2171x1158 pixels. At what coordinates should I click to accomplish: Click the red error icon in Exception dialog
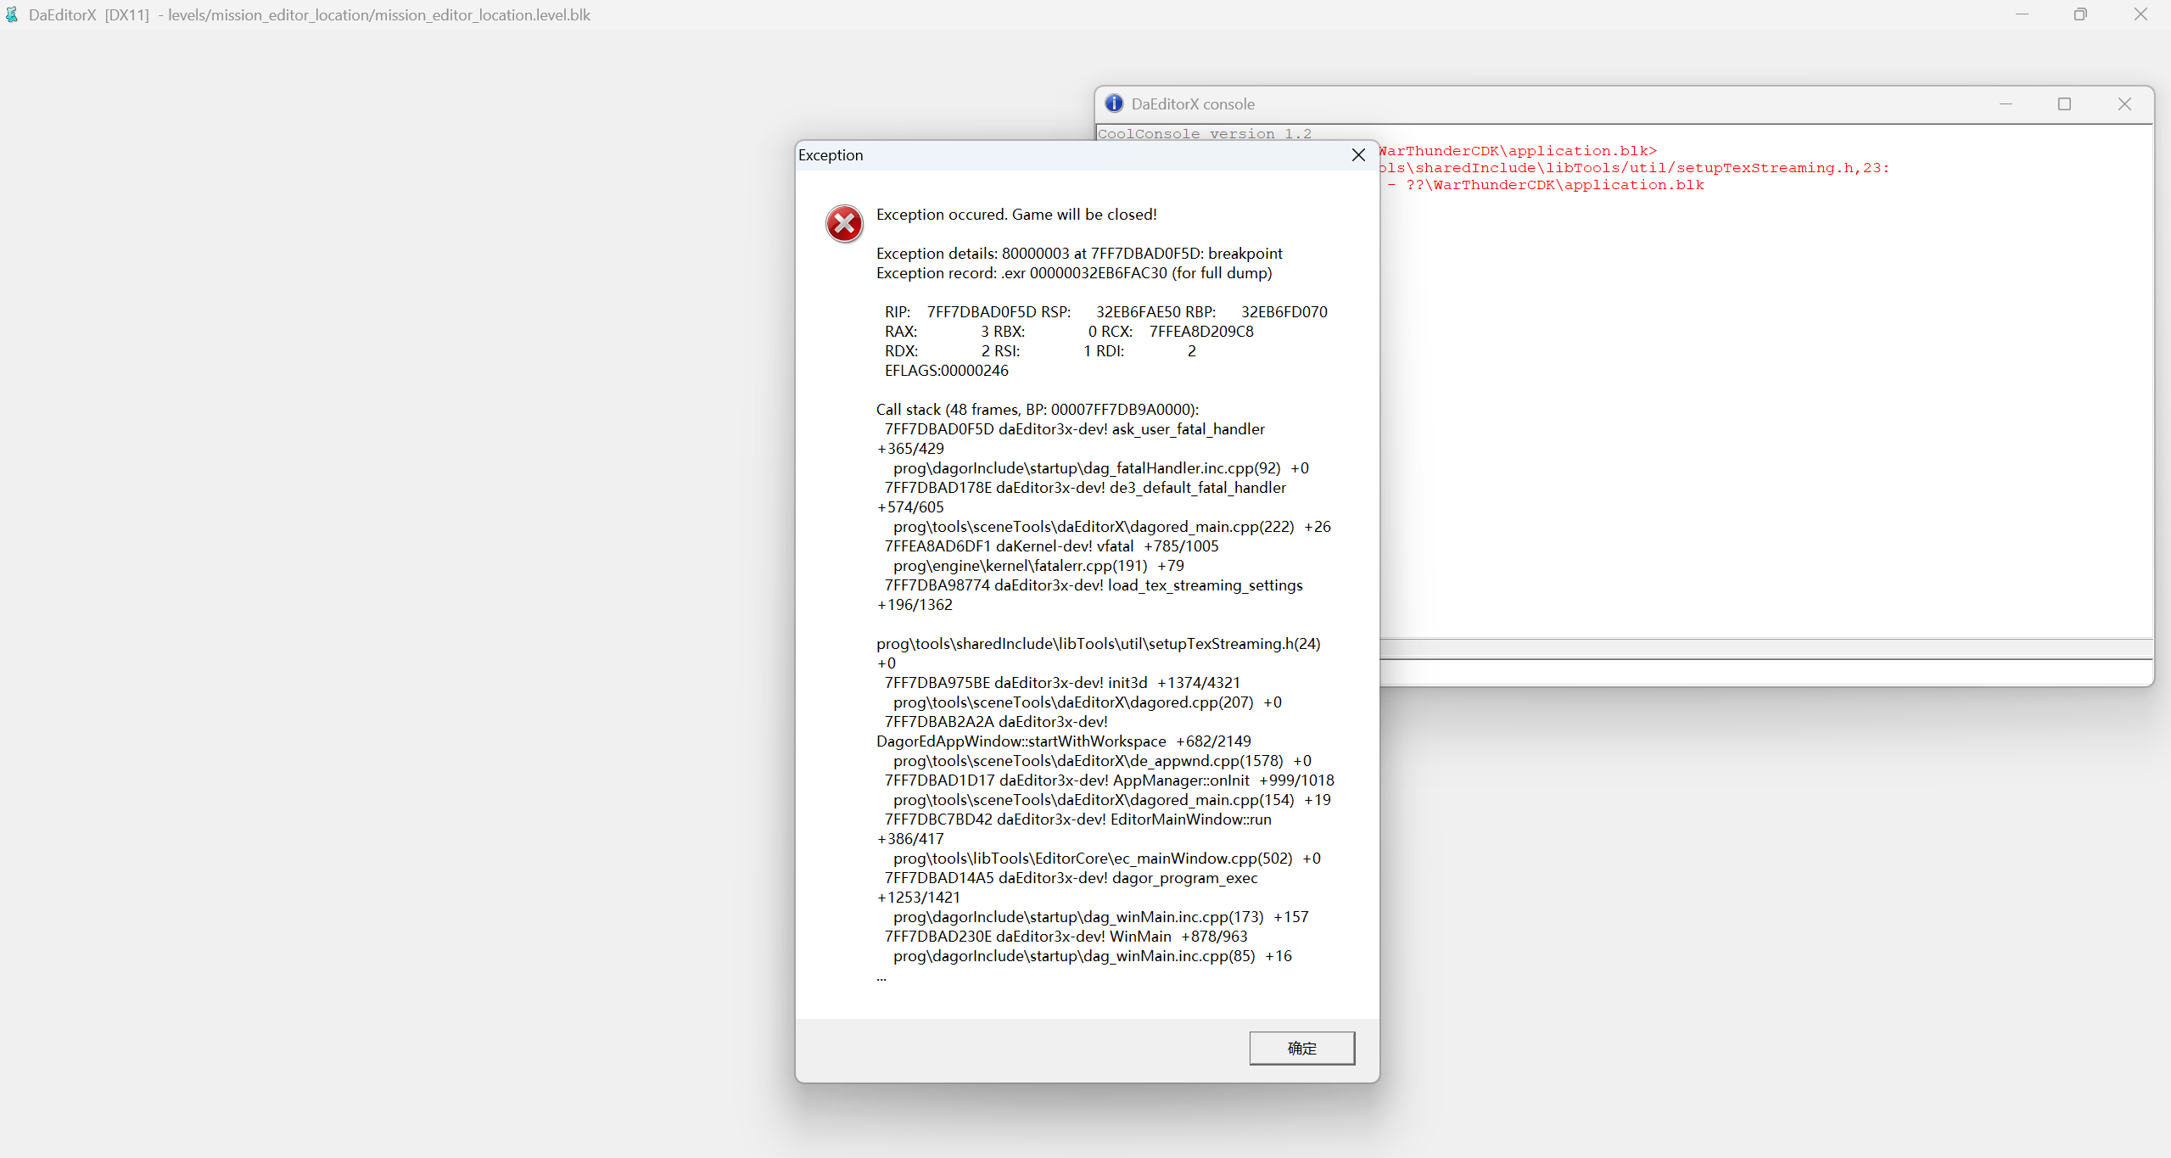[x=844, y=224]
